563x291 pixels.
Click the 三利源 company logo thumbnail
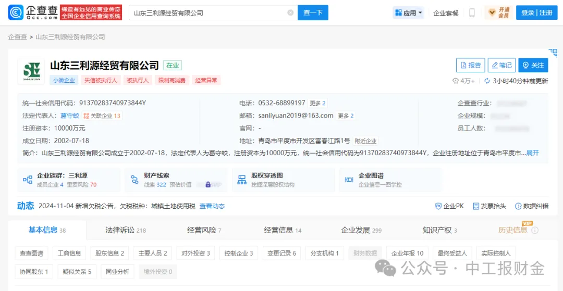[31, 71]
